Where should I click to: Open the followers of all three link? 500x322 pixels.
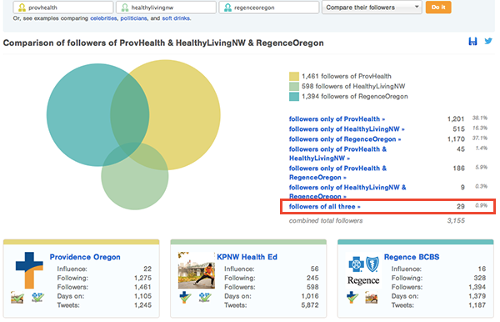[x=325, y=207]
